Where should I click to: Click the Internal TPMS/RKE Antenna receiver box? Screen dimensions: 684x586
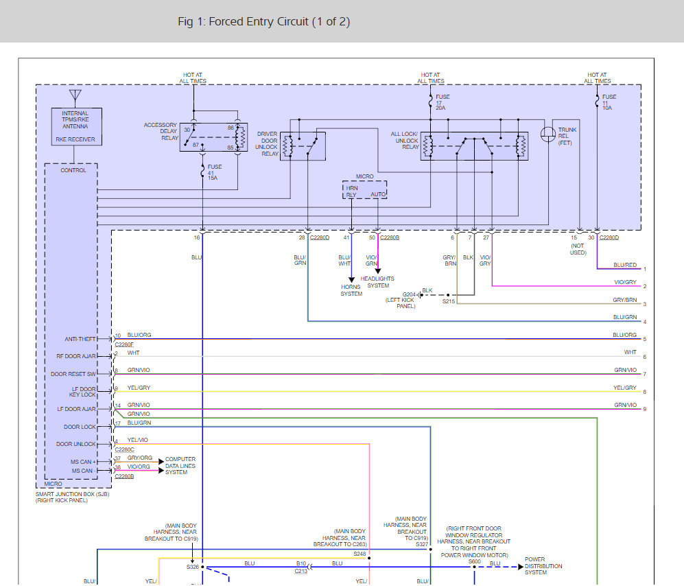(x=75, y=126)
